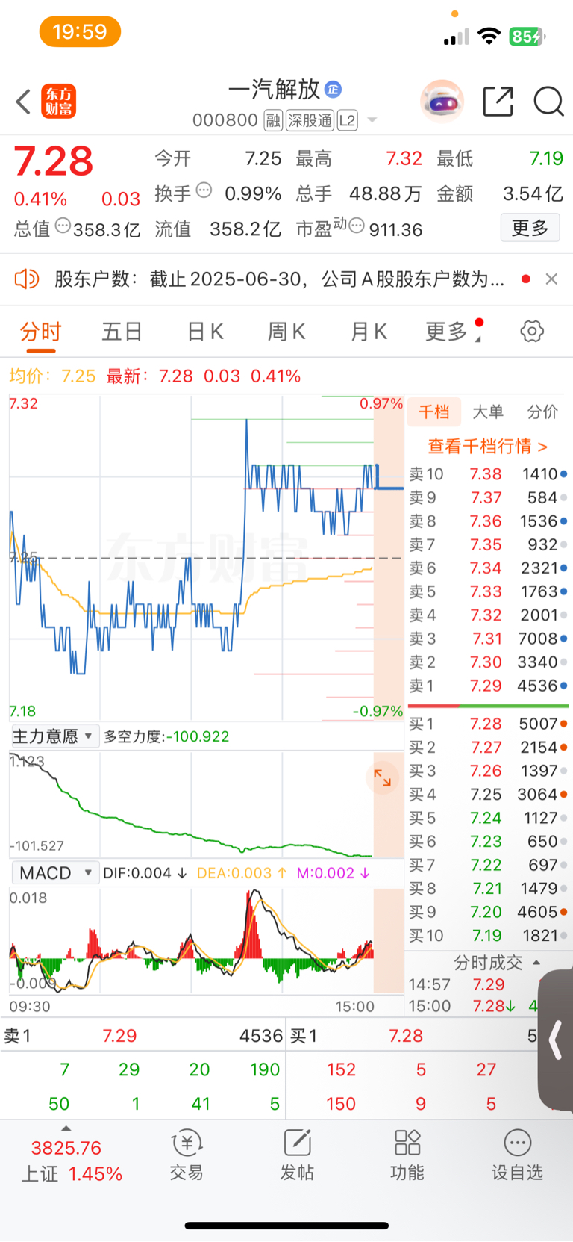Tap info icon next to 总值

pyautogui.click(x=63, y=226)
